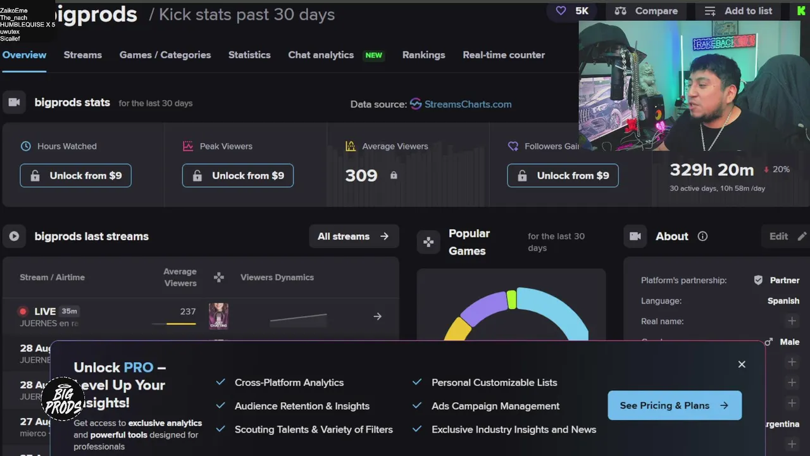This screenshot has height=456, width=810.
Task: Click the About info icon
Action: click(702, 236)
